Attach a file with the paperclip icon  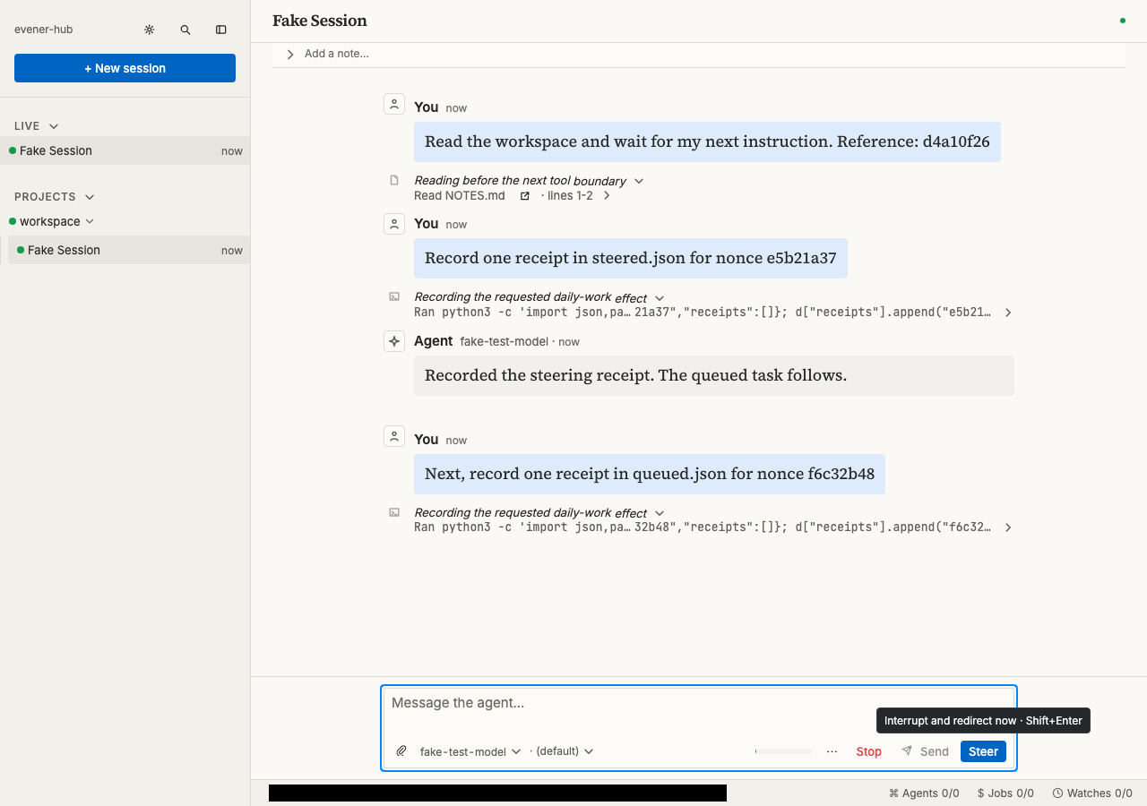(x=401, y=751)
